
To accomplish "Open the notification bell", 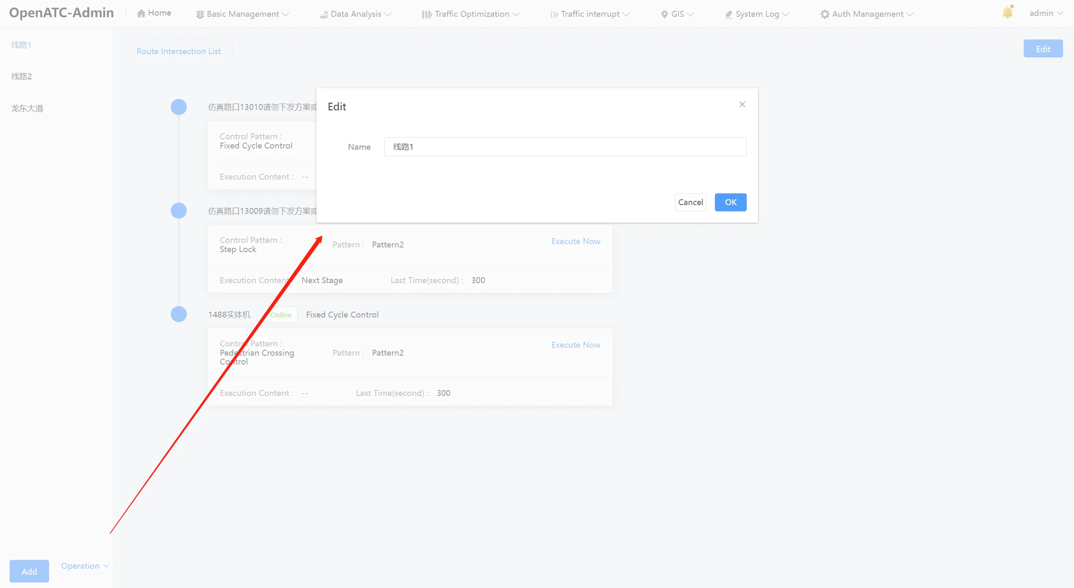I will tap(1007, 13).
